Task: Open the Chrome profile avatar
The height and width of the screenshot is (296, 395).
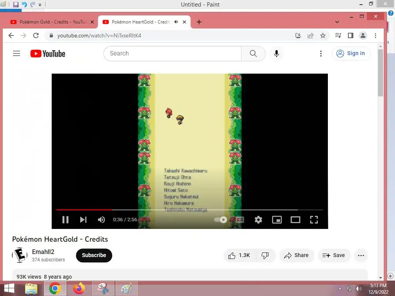Action: pos(363,35)
